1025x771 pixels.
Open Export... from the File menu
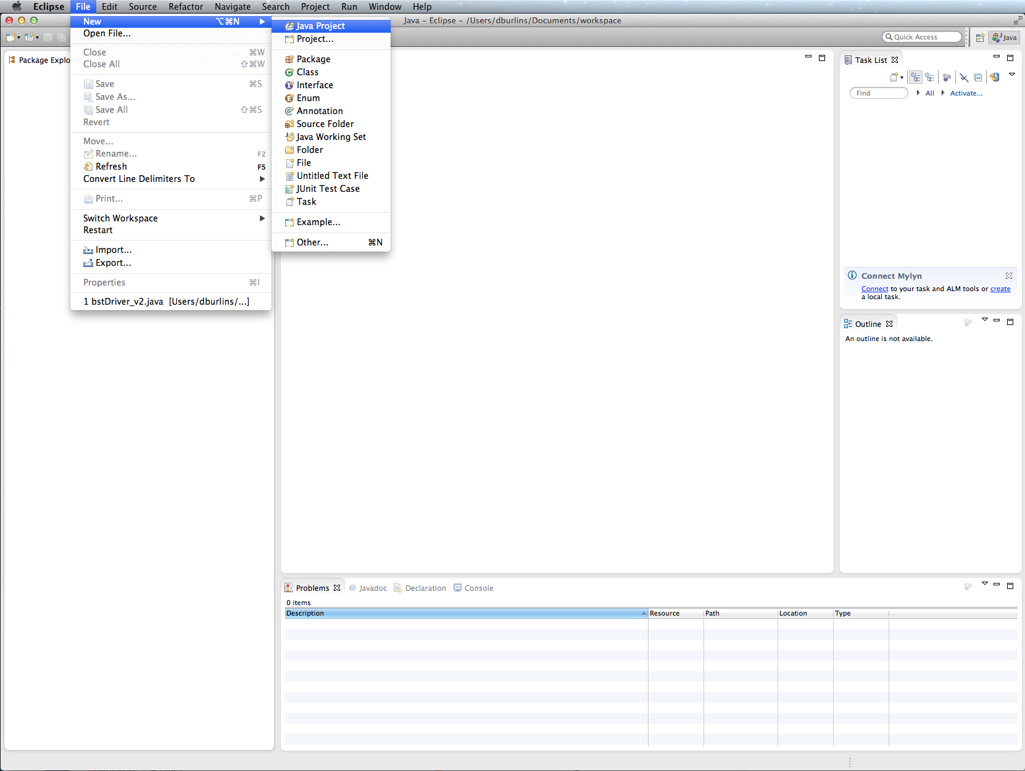[171, 263]
